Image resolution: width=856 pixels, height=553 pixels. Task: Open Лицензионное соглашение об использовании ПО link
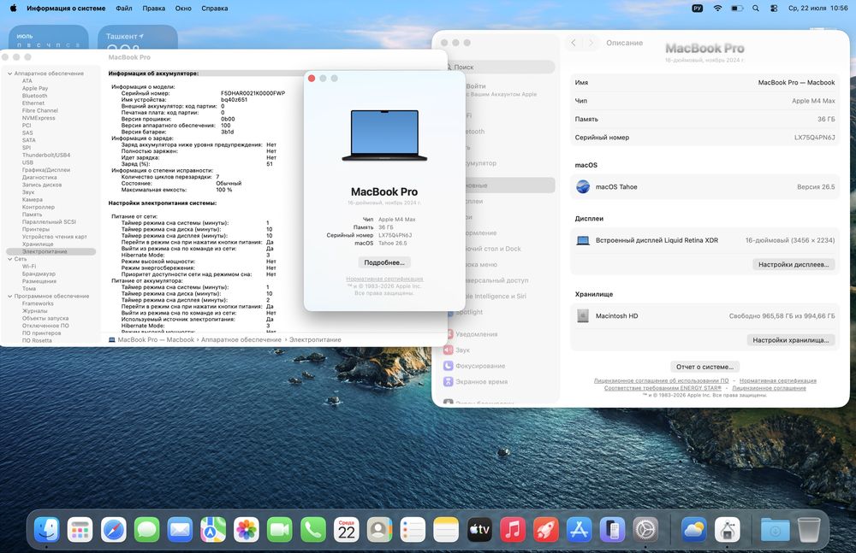tap(661, 380)
